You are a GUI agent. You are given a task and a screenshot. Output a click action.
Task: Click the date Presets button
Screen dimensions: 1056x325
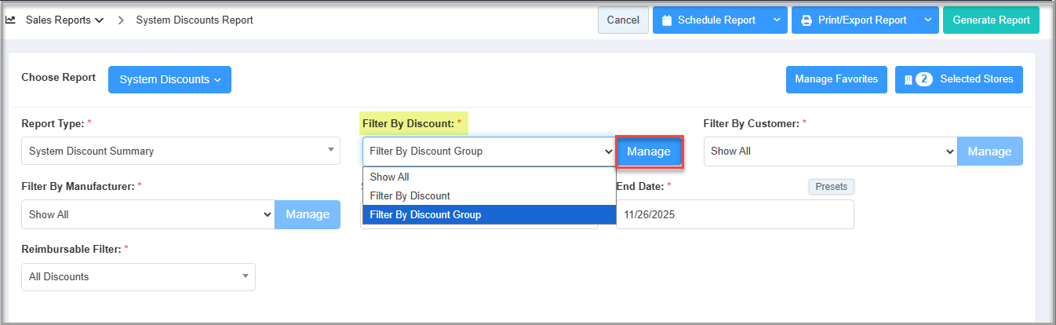tap(831, 187)
